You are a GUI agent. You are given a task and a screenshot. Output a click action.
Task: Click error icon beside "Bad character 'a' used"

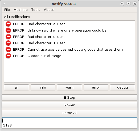pyautogui.click(x=8, y=24)
